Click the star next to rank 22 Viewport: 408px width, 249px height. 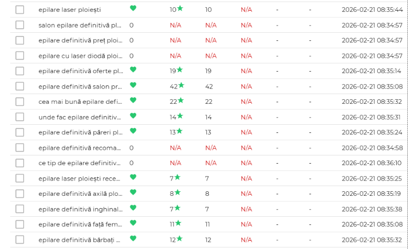click(x=180, y=100)
